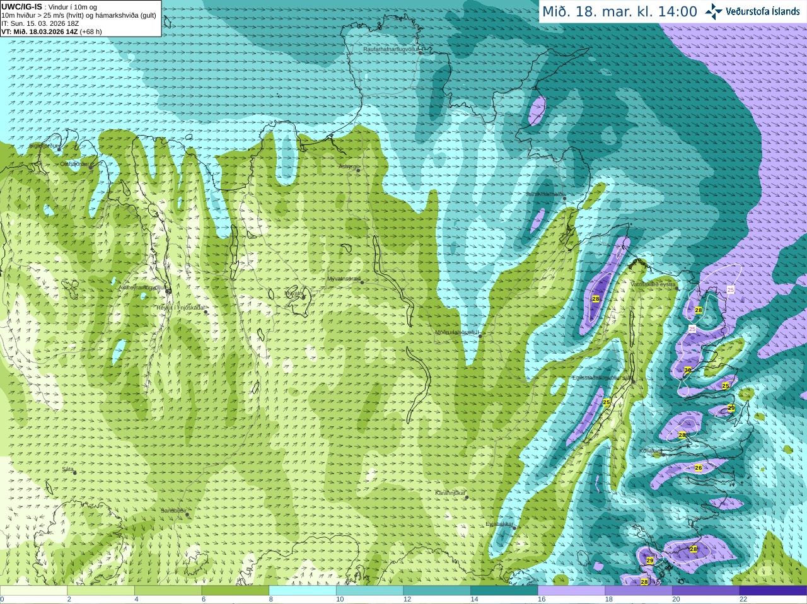Select the Ólafsfjörður station label
The height and width of the screenshot is (604, 807).
[74, 164]
